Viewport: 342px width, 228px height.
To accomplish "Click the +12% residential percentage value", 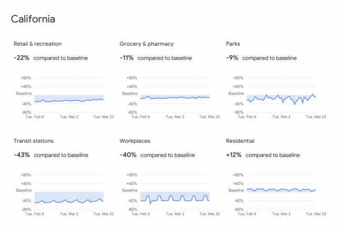I will click(234, 155).
